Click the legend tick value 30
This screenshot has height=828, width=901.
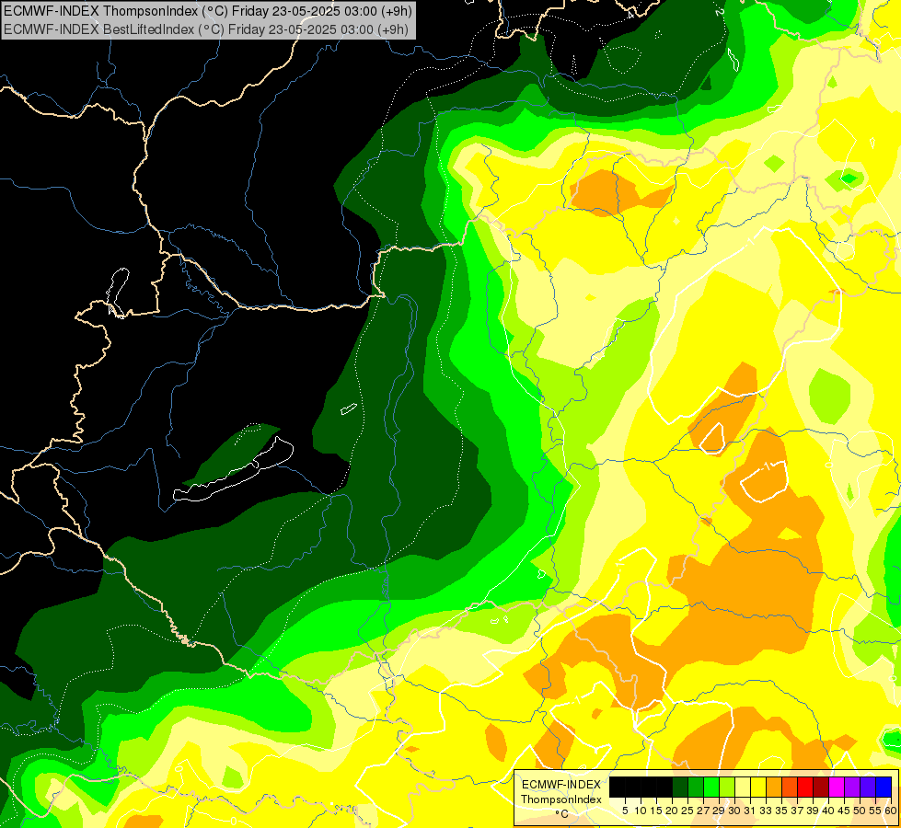coord(734,811)
